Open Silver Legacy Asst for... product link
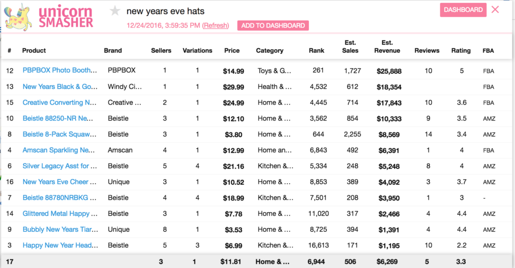The width and height of the screenshot is (515, 268). point(59,166)
